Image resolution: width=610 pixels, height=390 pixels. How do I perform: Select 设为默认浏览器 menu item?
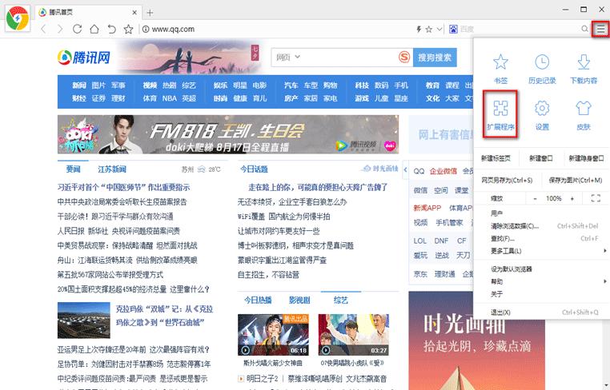pos(512,269)
